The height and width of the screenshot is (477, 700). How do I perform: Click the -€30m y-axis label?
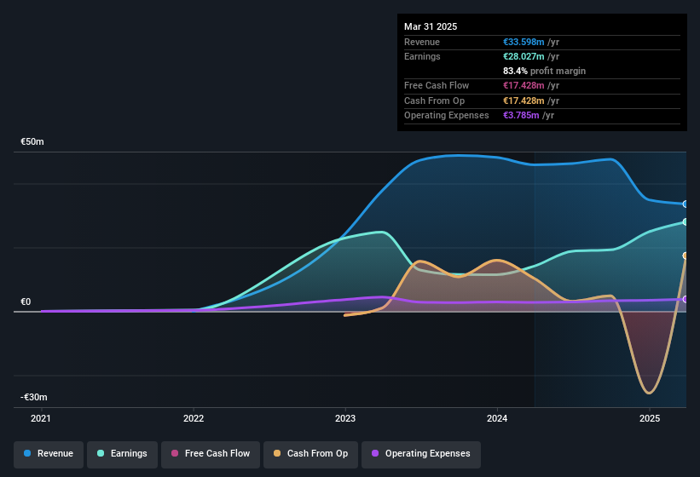[x=33, y=397]
